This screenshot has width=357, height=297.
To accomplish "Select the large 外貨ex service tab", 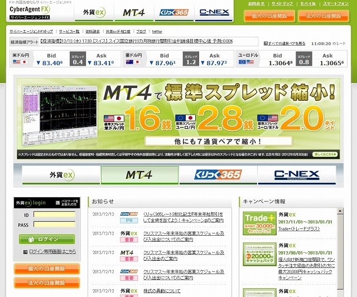I will [61, 175].
